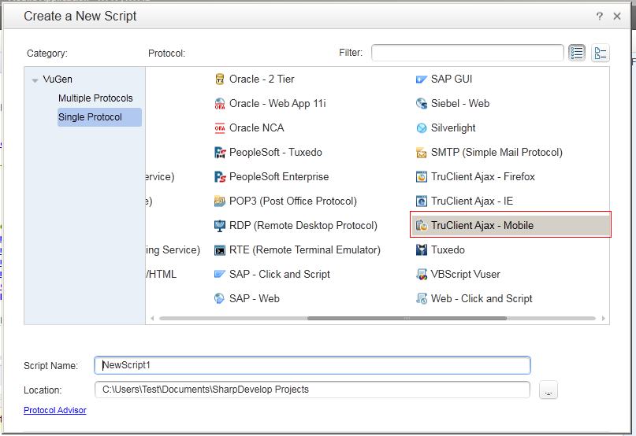Collapse the VuGen category tree
Image resolution: width=636 pixels, height=436 pixels.
[35, 80]
